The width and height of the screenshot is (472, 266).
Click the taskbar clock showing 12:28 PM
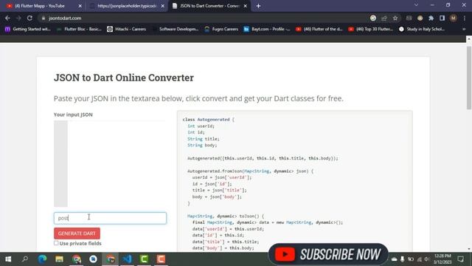(442, 259)
